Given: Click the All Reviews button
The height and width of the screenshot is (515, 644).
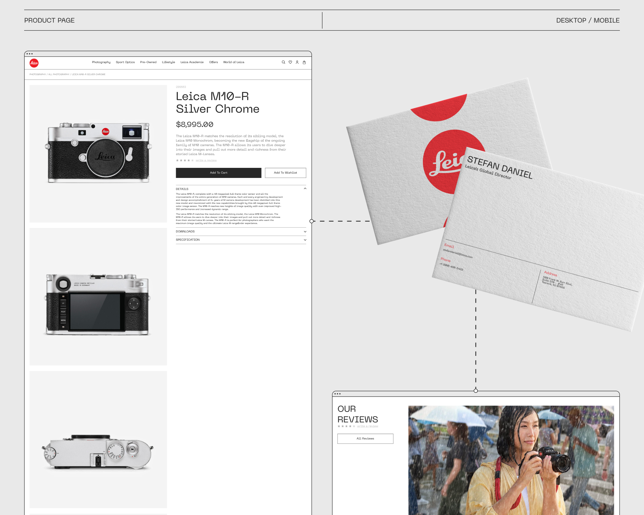Looking at the screenshot, I should point(365,438).
